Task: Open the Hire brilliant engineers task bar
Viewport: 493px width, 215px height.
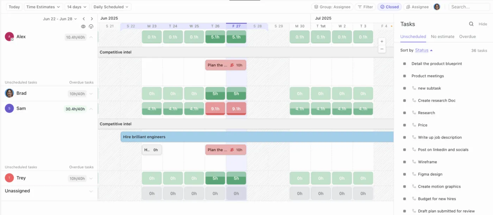Action: [257, 137]
